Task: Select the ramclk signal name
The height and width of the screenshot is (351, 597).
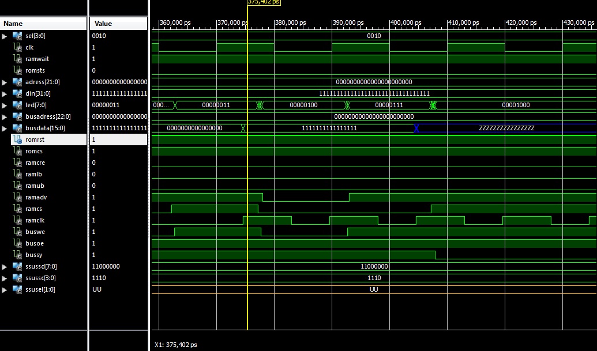Action: [35, 220]
